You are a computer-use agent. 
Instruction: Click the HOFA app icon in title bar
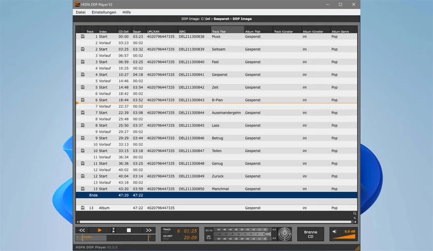click(x=77, y=5)
